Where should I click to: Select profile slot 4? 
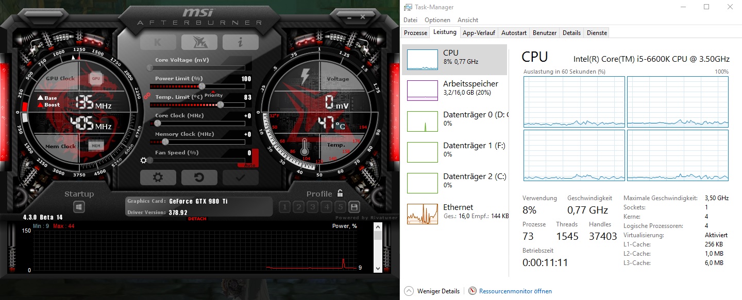point(326,207)
